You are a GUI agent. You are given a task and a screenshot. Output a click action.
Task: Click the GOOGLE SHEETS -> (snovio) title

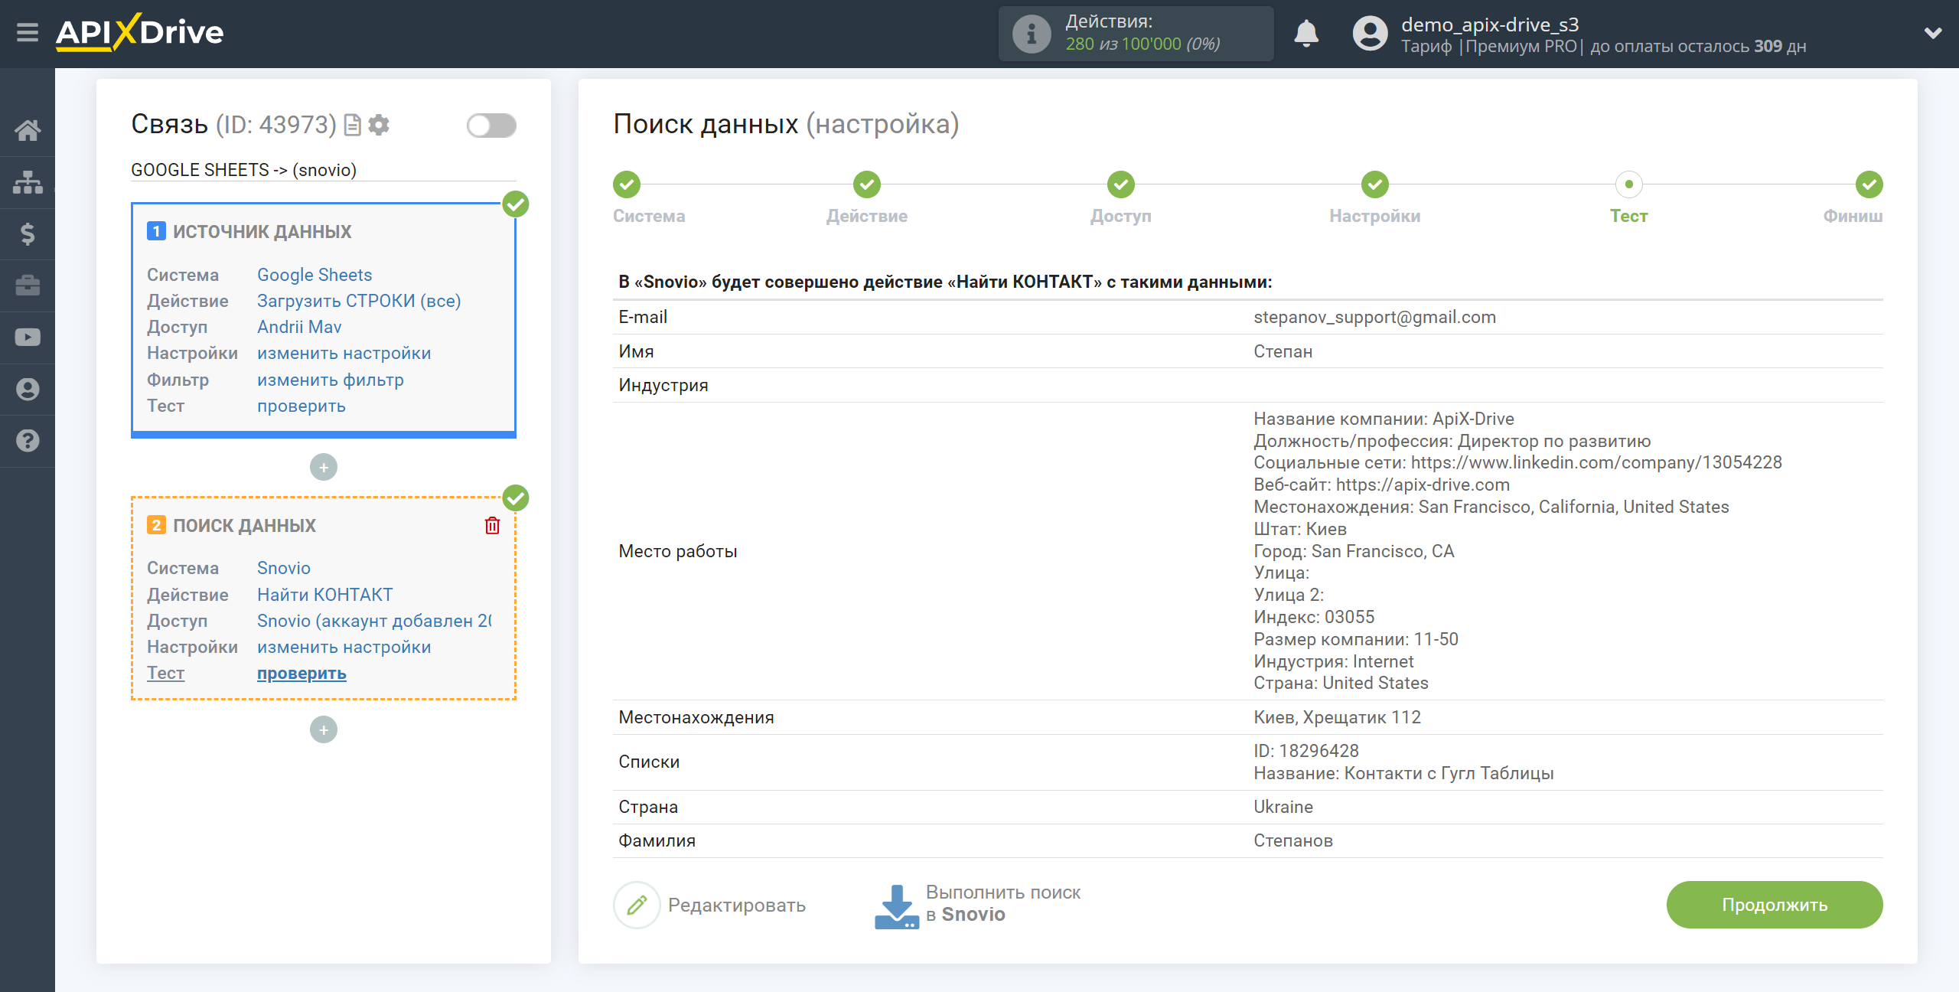click(x=244, y=170)
